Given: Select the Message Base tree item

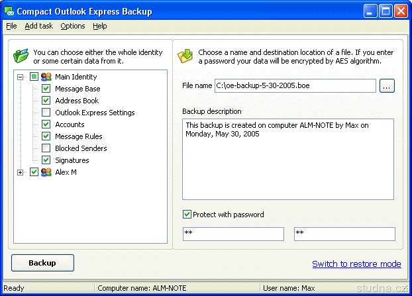Looking at the screenshot, I should point(77,89).
